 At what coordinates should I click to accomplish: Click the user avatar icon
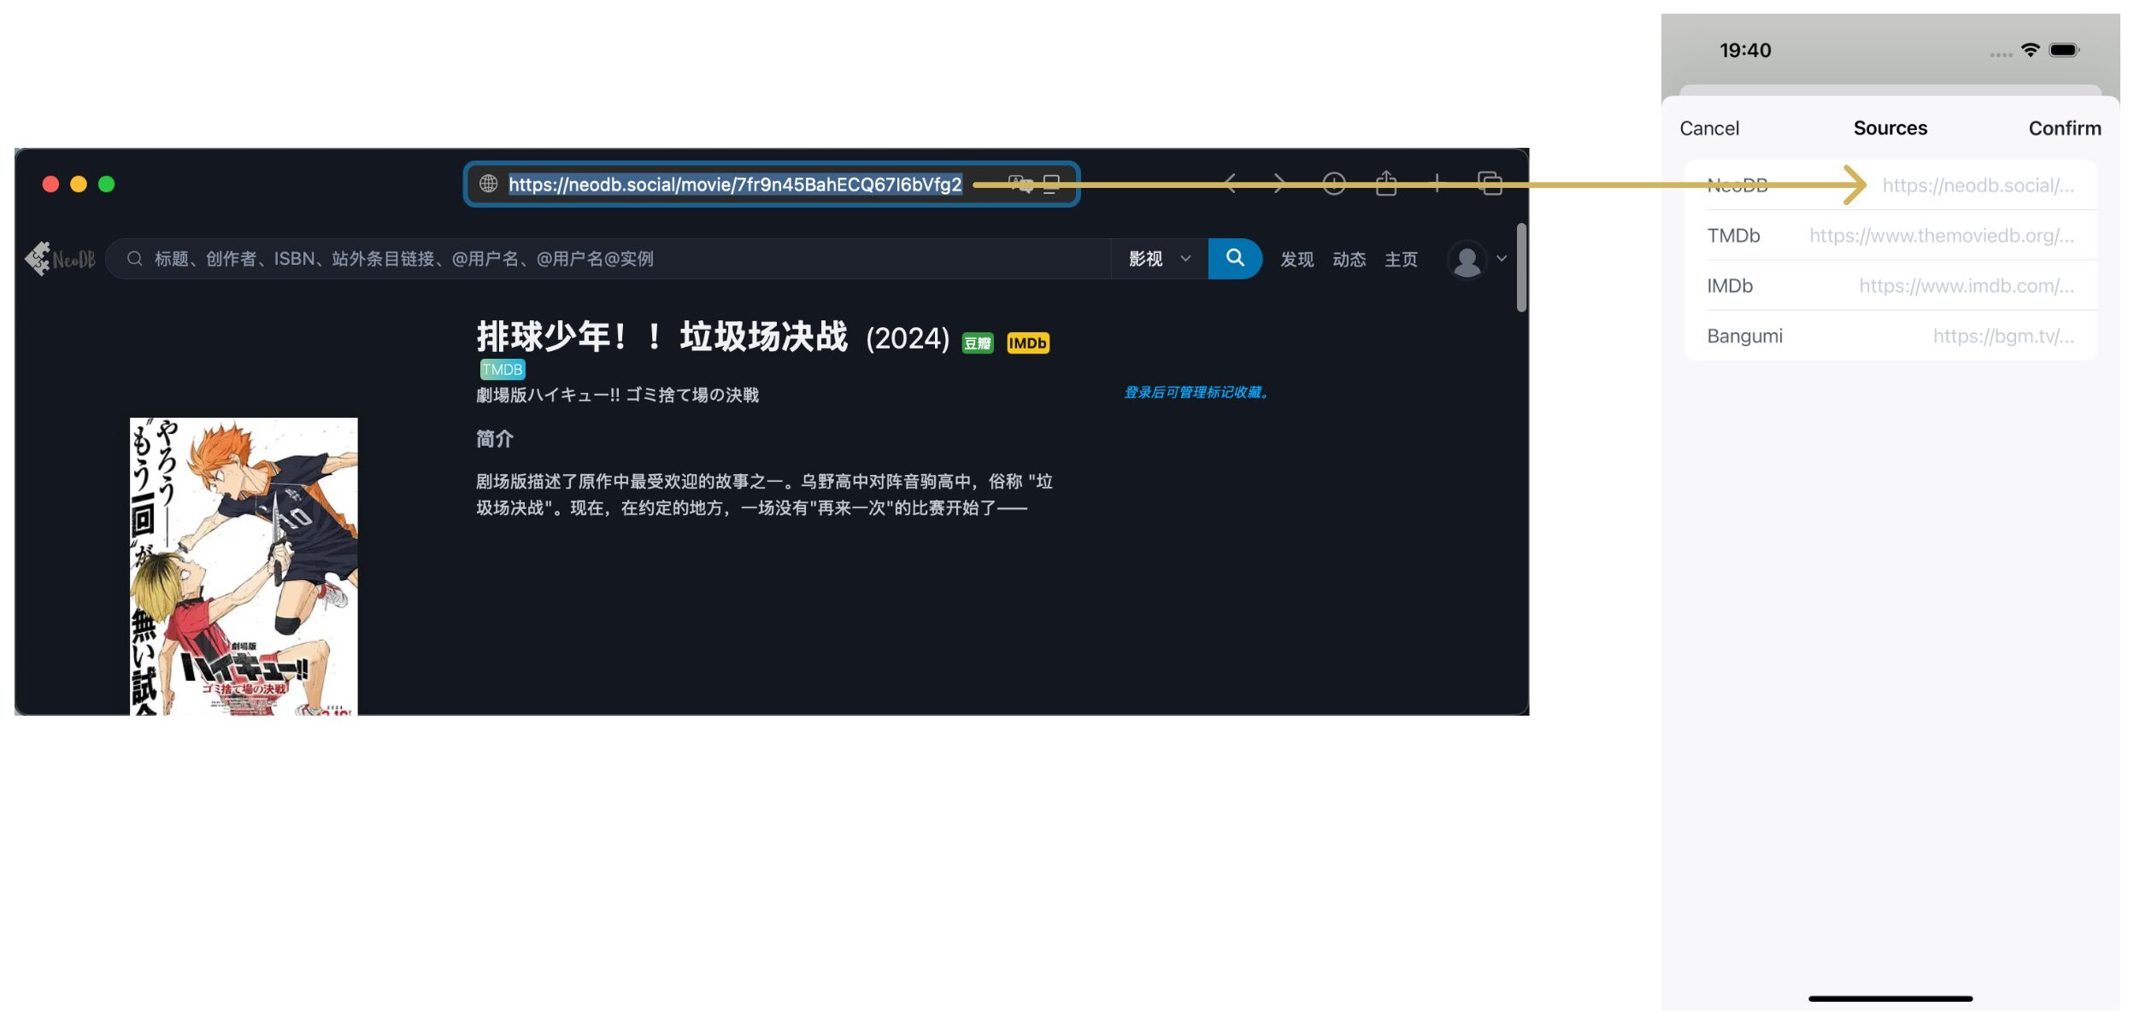(x=1467, y=261)
